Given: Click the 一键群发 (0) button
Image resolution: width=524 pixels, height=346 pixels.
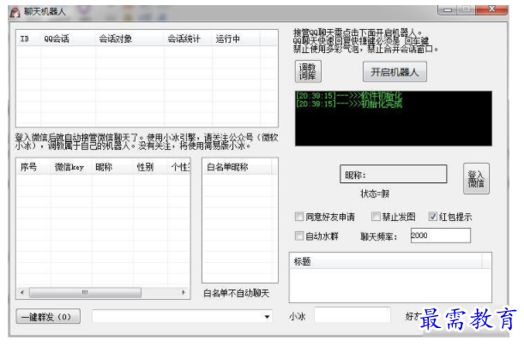Looking at the screenshot, I should (x=48, y=316).
